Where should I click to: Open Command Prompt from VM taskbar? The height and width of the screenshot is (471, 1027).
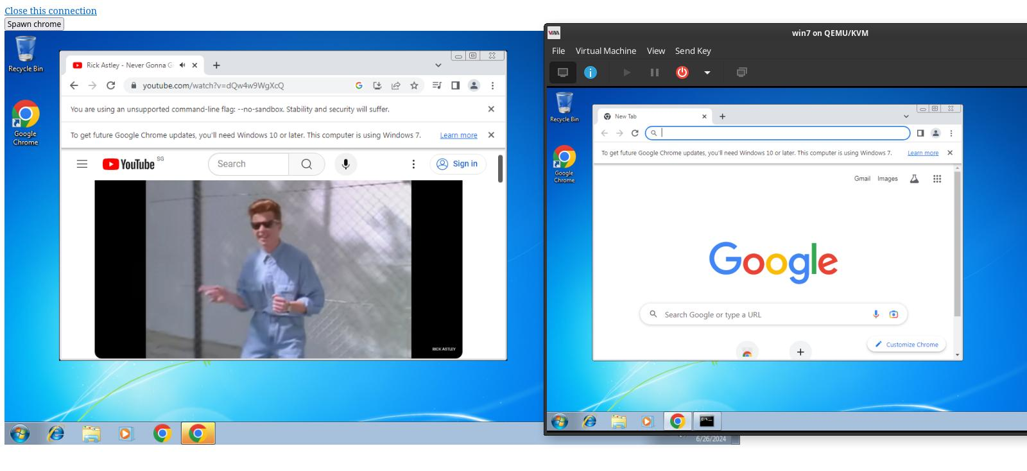707,421
